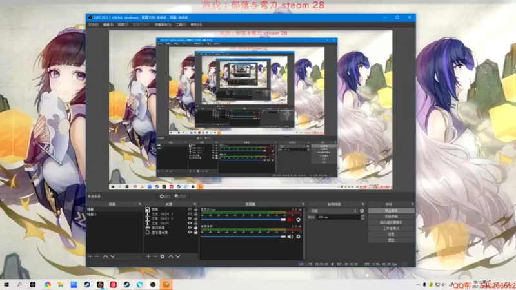Select the 显示器采集 source row
The width and height of the screenshot is (516, 290).
pos(171,232)
